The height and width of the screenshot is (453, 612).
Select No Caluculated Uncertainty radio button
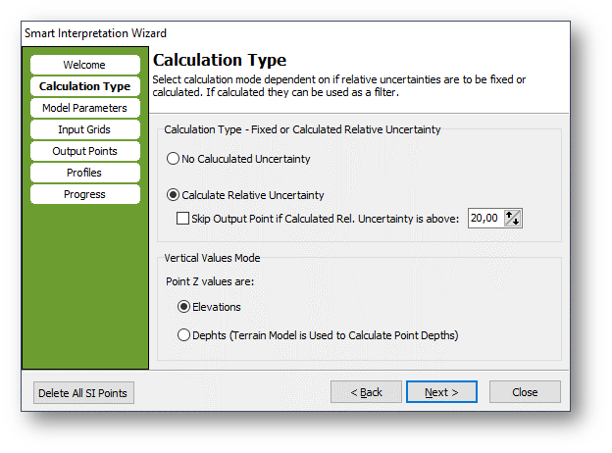[173, 159]
